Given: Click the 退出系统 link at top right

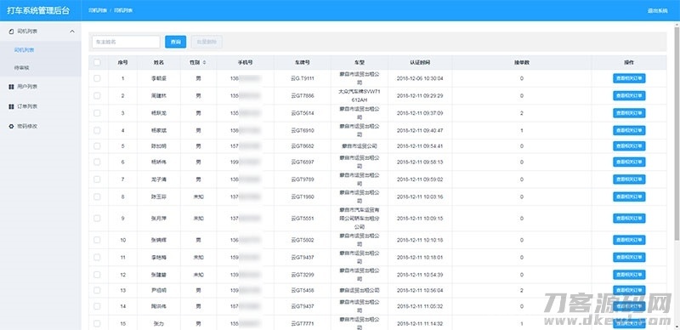Looking at the screenshot, I should [657, 10].
